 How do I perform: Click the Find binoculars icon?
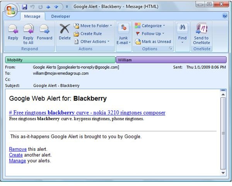[182, 28]
